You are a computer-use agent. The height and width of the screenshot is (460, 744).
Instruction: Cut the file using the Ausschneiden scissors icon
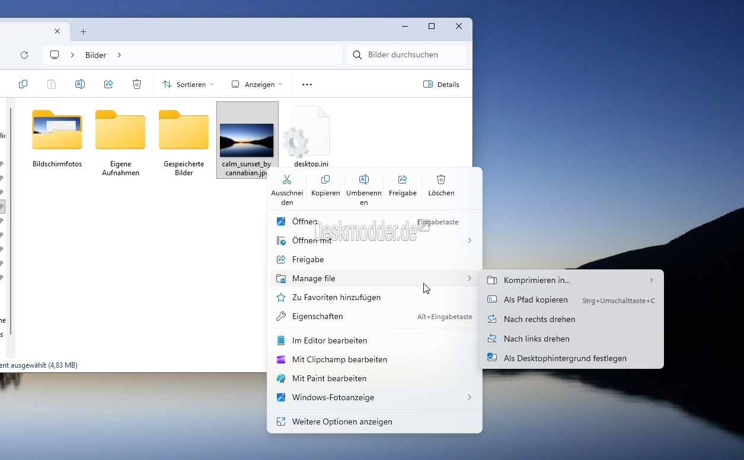point(287,179)
